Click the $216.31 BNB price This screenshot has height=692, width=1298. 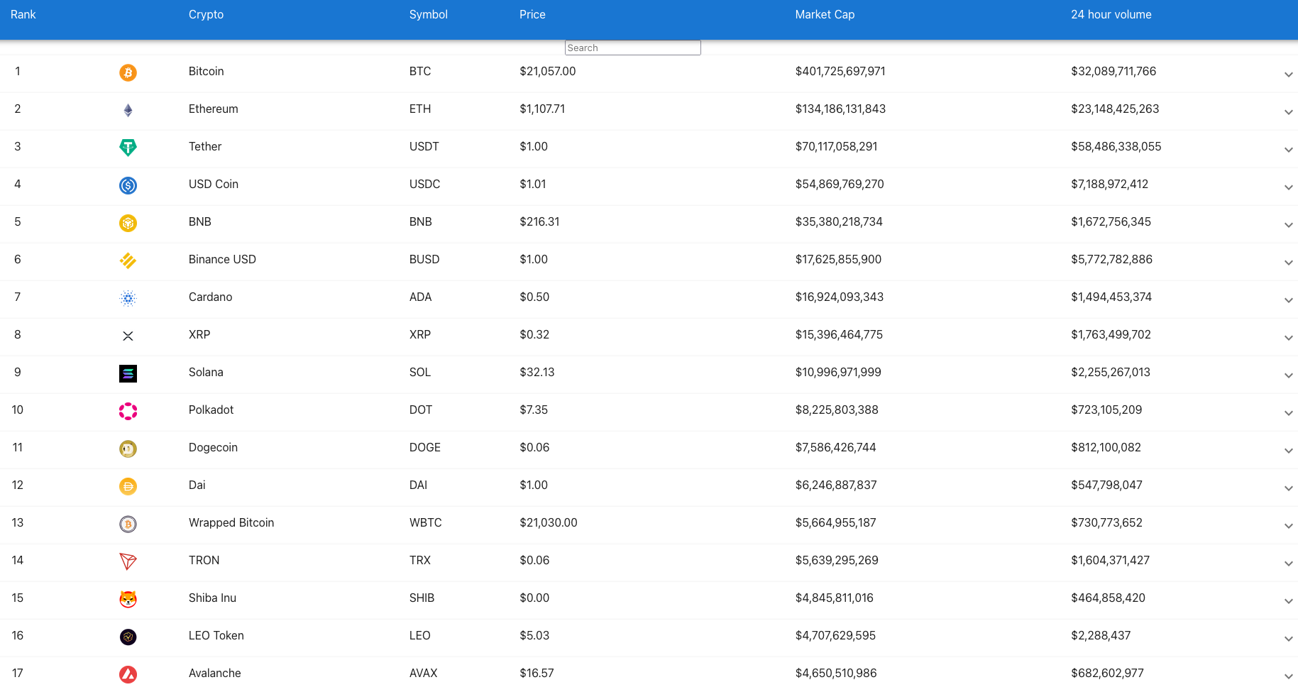[x=539, y=221]
